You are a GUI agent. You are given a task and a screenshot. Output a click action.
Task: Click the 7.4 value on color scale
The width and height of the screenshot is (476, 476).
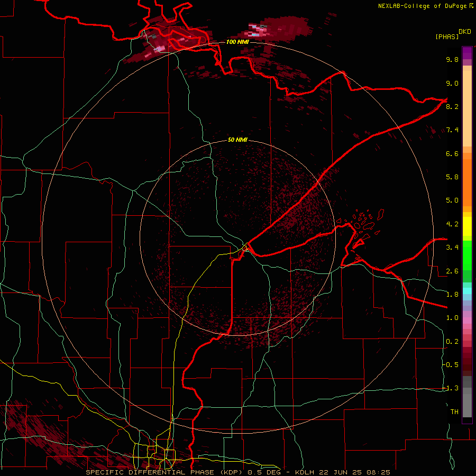452,130
